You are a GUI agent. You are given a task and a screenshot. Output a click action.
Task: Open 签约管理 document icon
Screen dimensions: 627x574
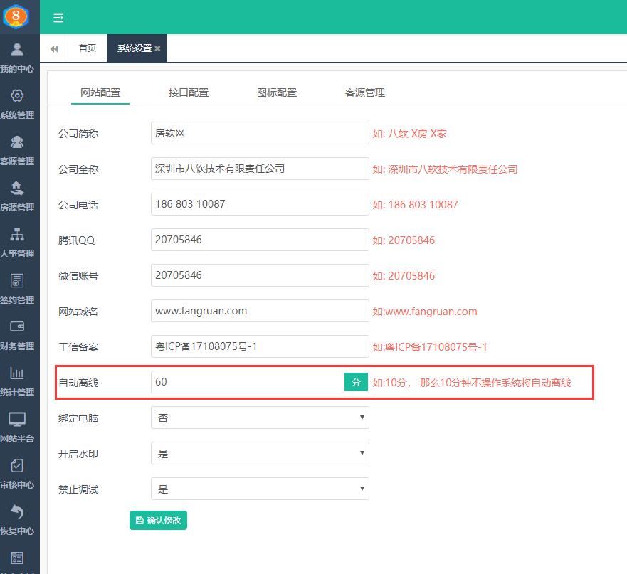pyautogui.click(x=17, y=281)
